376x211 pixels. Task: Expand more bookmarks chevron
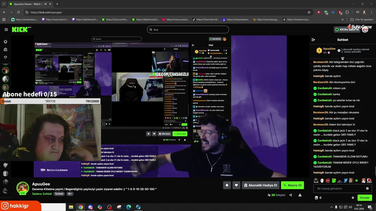(343, 19)
